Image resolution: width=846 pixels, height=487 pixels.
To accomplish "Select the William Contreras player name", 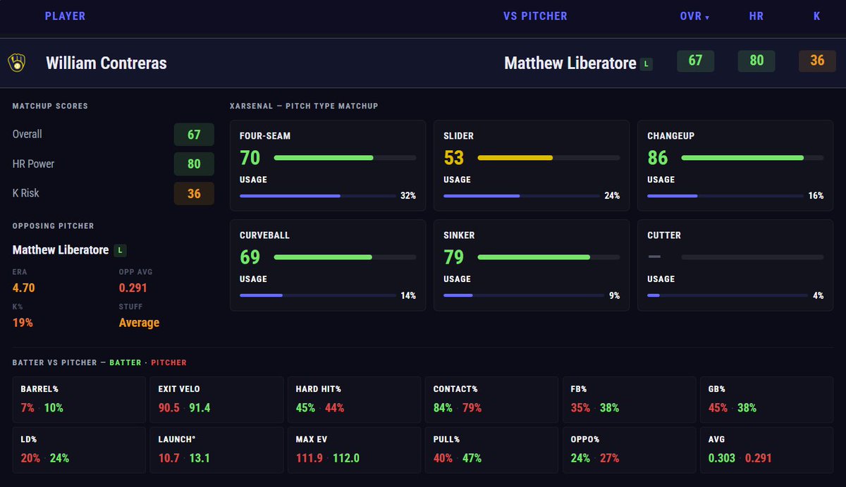I will [x=106, y=63].
